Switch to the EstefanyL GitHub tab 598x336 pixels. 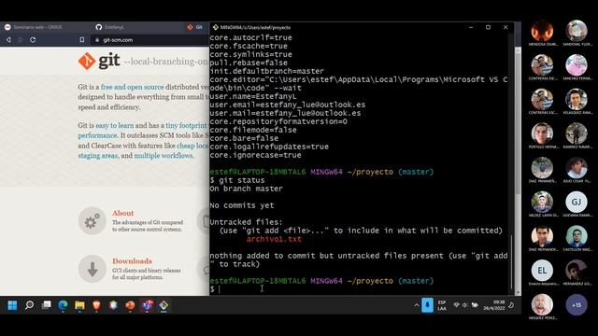114,27
